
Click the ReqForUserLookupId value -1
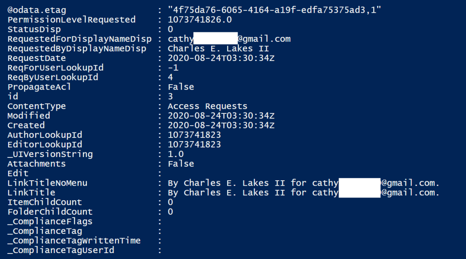(173, 68)
